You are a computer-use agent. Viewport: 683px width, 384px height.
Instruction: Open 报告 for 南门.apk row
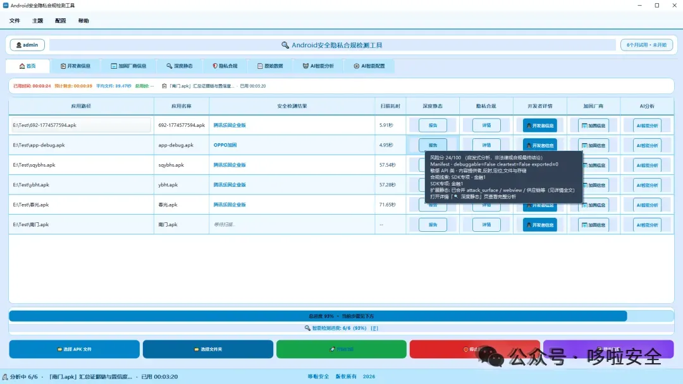[x=433, y=225]
